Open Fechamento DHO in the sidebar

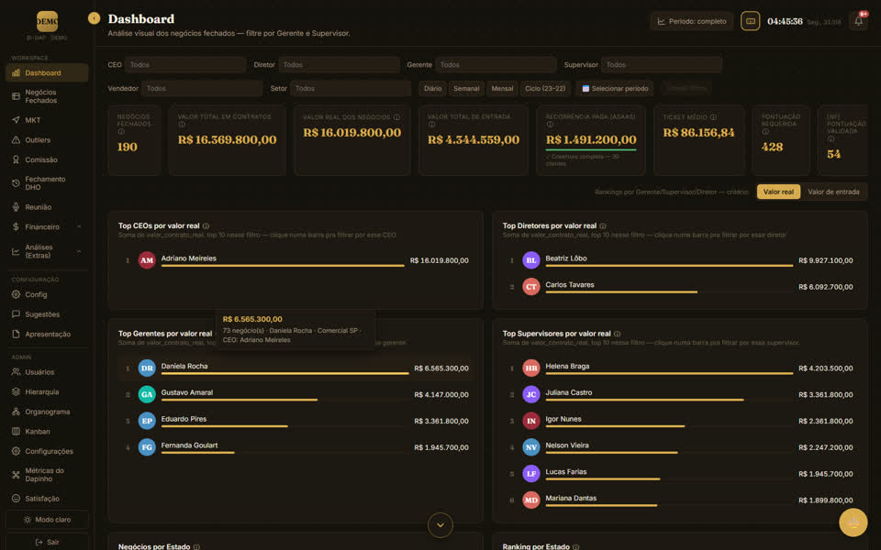[47, 183]
